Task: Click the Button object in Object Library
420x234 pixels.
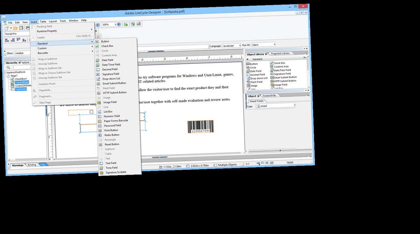Action: tap(252, 64)
